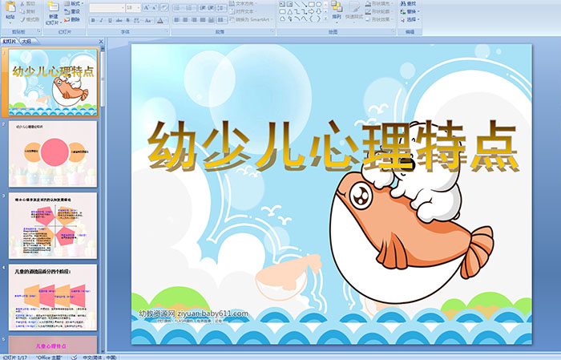Click the Cut (剪切) scissors icon
The height and width of the screenshot is (360, 561).
click(x=22, y=3)
